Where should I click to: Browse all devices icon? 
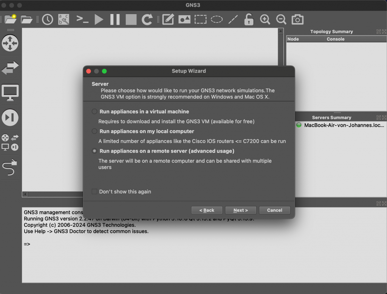pos(10,142)
